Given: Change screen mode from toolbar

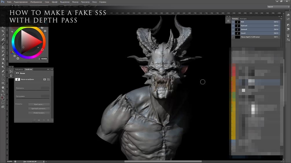Looking at the screenshot, I should 3,107.
